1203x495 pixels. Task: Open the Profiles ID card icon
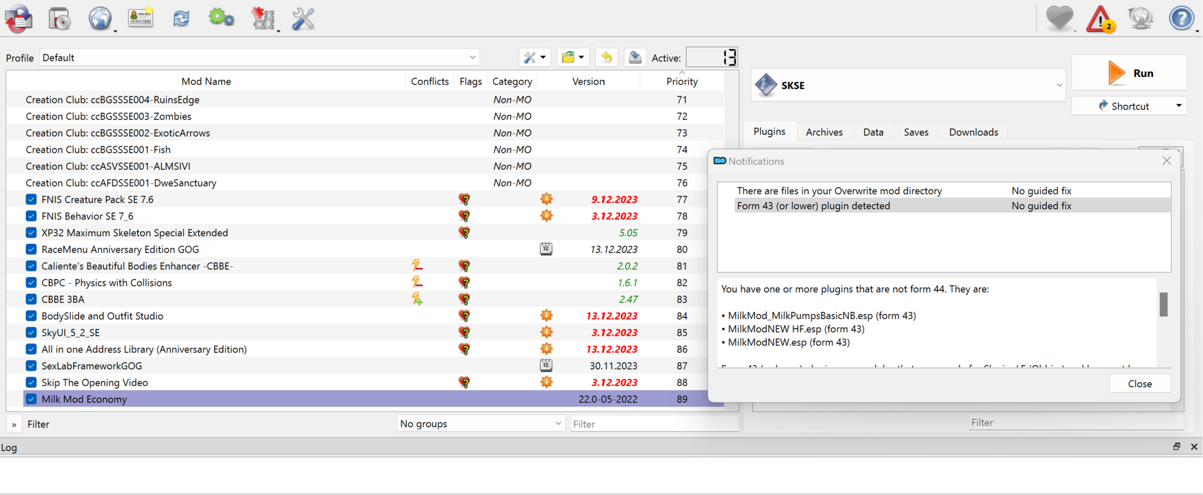tap(140, 18)
